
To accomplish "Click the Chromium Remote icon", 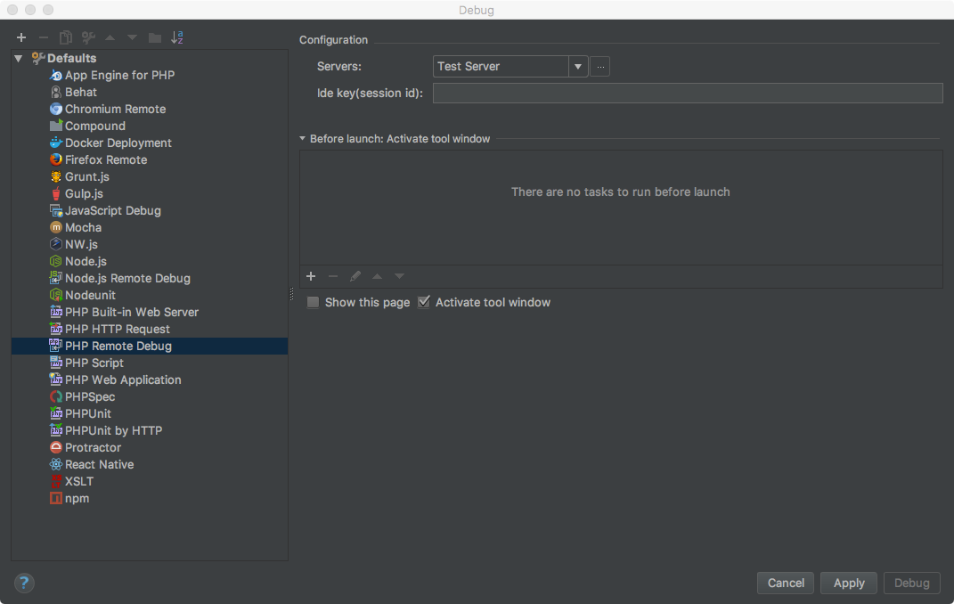I will click(x=56, y=109).
